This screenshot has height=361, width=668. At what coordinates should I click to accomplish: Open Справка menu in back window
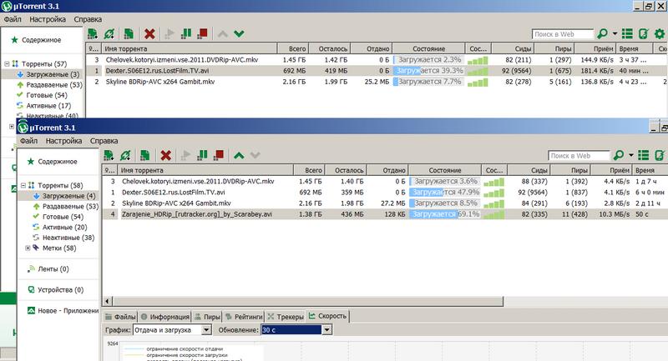pyautogui.click(x=88, y=19)
